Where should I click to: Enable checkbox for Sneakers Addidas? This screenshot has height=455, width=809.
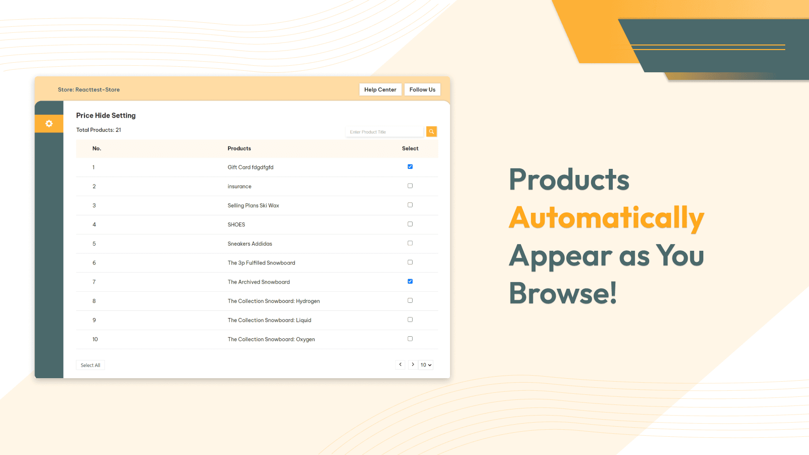pos(410,243)
